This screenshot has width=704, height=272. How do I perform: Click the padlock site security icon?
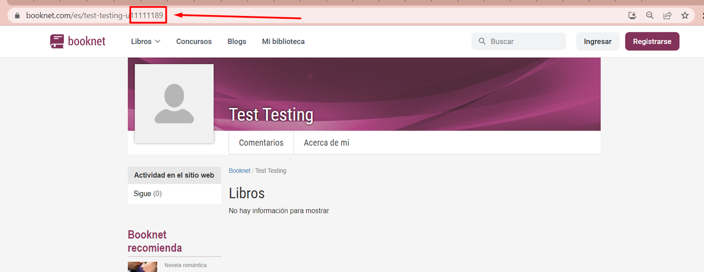[x=17, y=15]
